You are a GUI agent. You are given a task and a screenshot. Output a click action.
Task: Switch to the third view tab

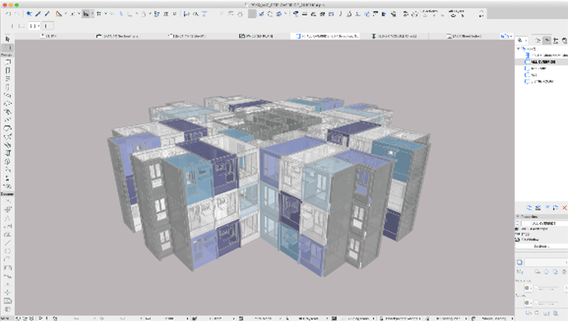187,36
